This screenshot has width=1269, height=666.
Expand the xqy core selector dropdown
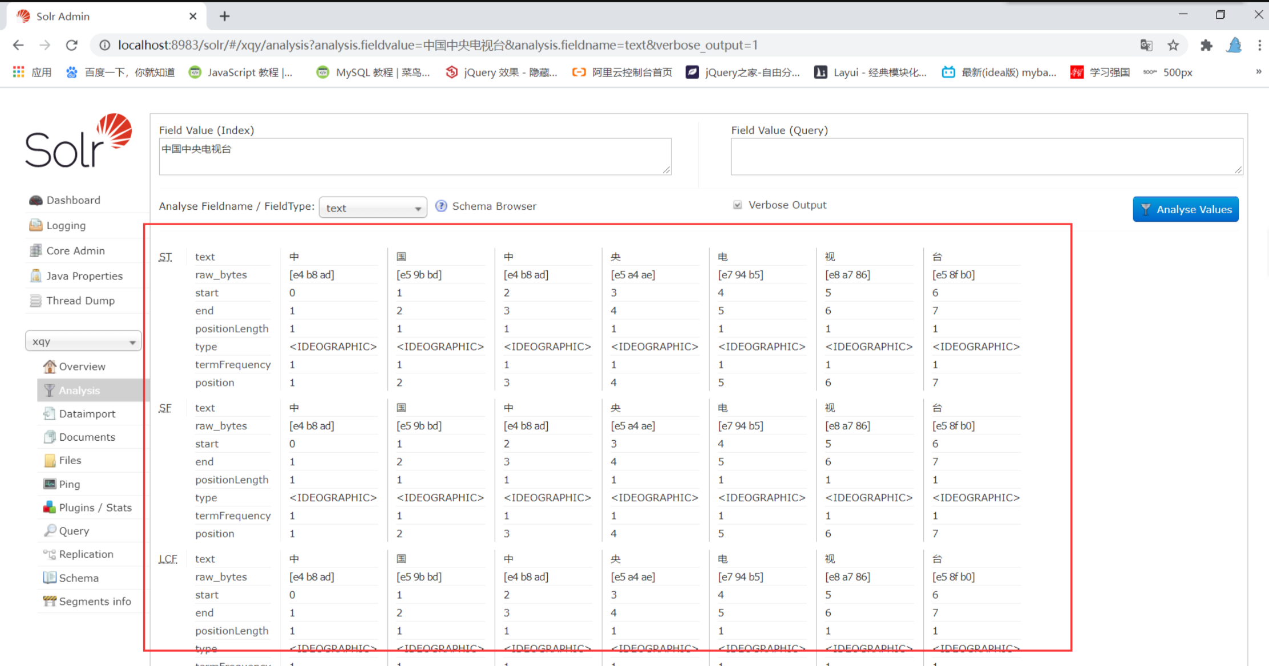pyautogui.click(x=83, y=341)
